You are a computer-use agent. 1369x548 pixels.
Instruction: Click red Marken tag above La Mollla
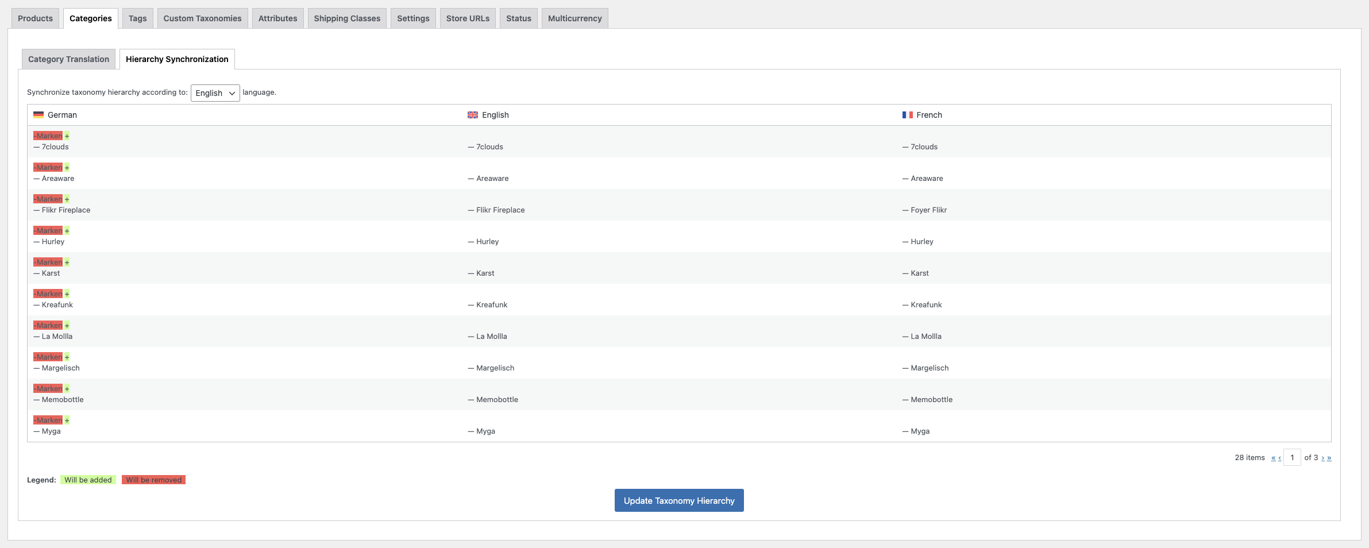point(48,326)
